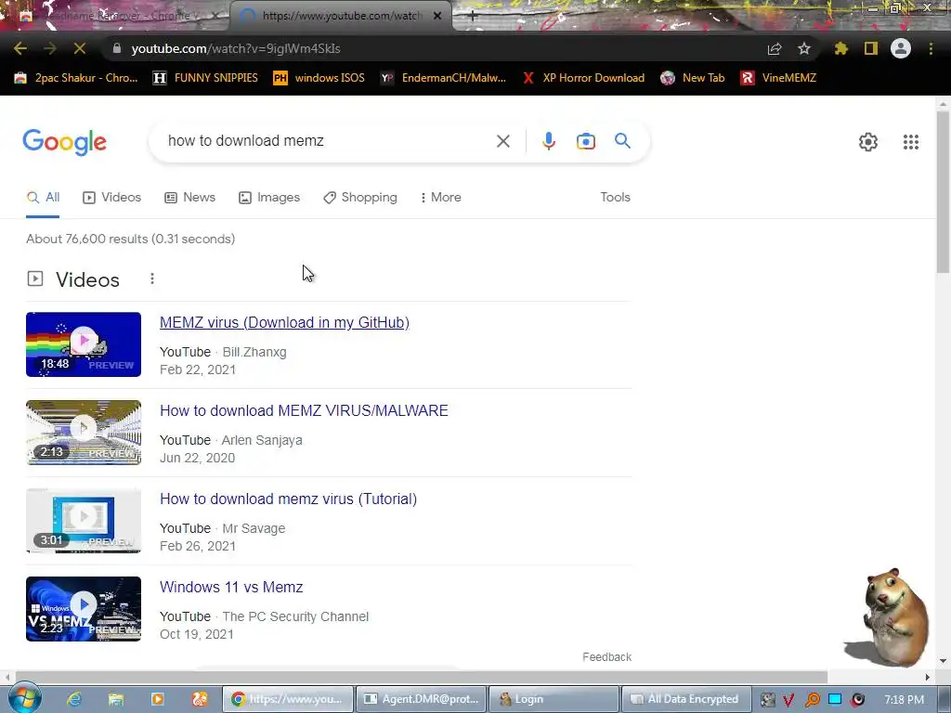Open Windows Explorer from taskbar
This screenshot has width=951, height=713.
click(116, 699)
